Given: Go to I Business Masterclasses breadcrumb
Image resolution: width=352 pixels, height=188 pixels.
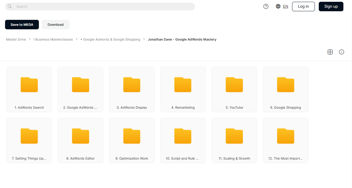Looking at the screenshot, I should coord(53,39).
